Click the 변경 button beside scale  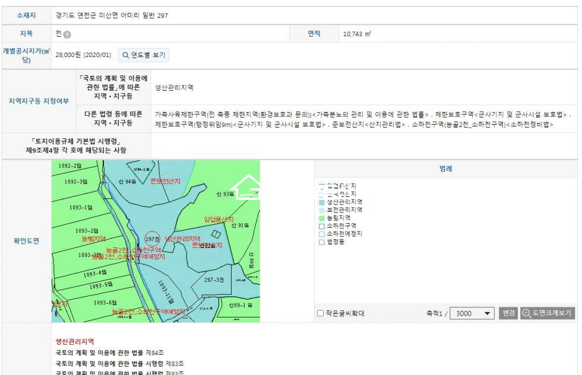(x=508, y=313)
